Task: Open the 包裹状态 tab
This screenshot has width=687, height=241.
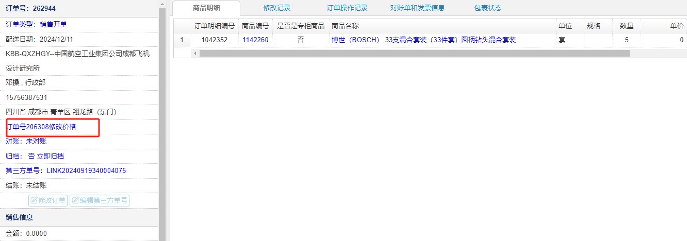Action: tap(488, 8)
